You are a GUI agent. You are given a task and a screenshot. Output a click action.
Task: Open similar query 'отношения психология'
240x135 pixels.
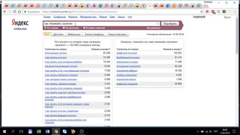(128, 66)
